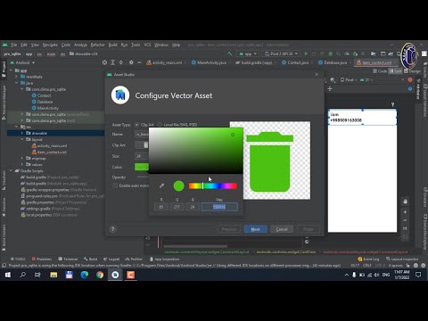Image resolution: width=428 pixels, height=321 pixels.
Task: Open the Logcat tool window
Action: (111, 259)
